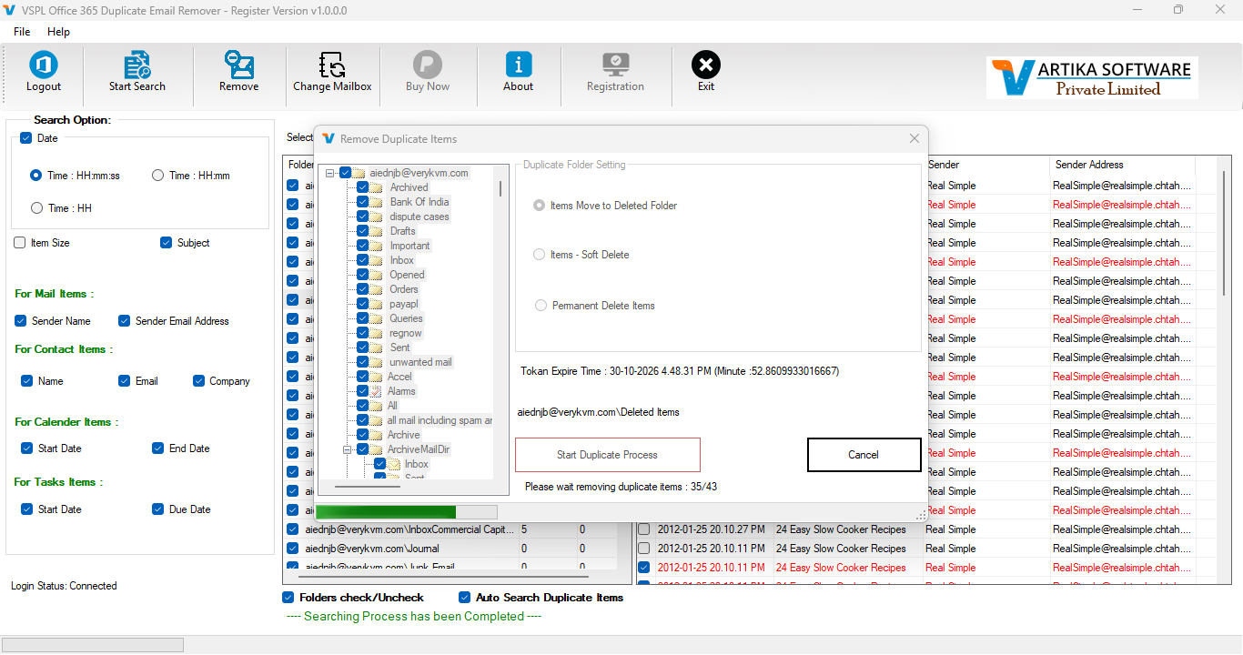Select the Items - Soft Delete option
This screenshot has height=655, width=1243.
tap(540, 255)
